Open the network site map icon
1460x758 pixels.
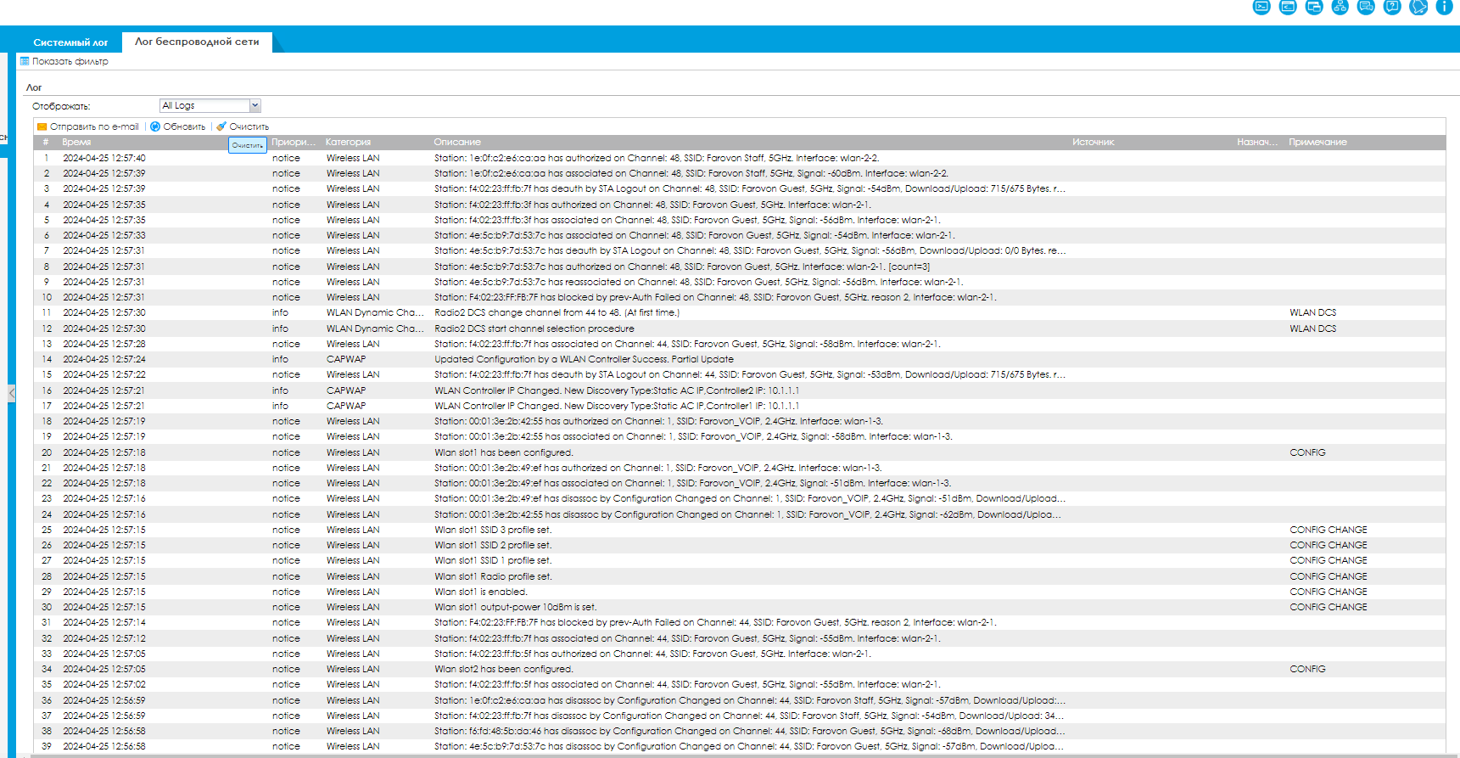[1340, 8]
